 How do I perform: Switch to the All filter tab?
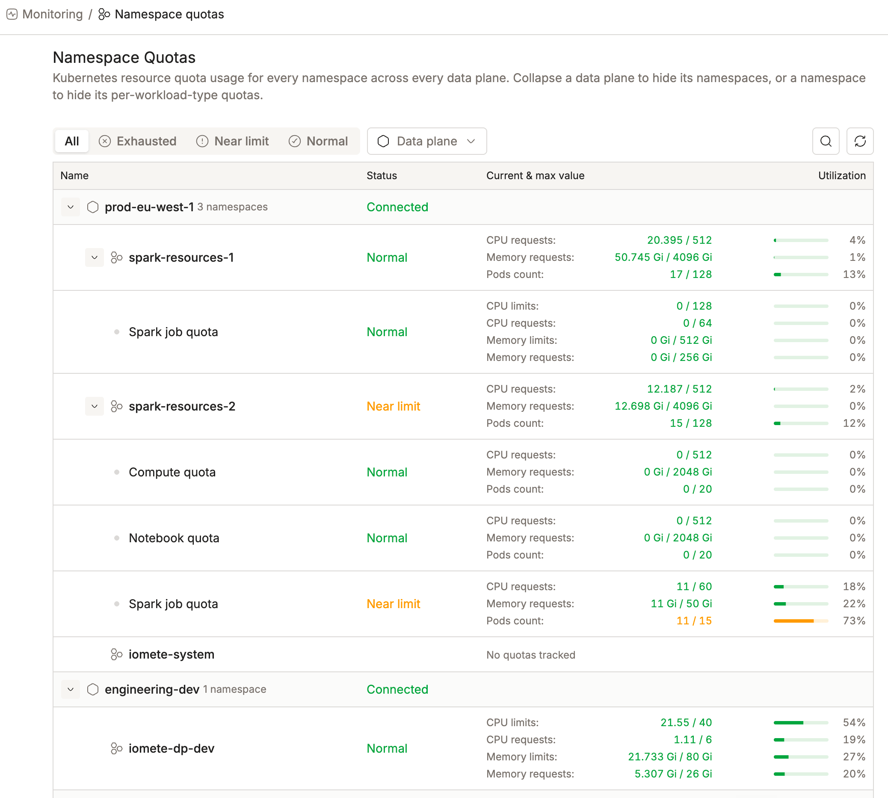72,141
